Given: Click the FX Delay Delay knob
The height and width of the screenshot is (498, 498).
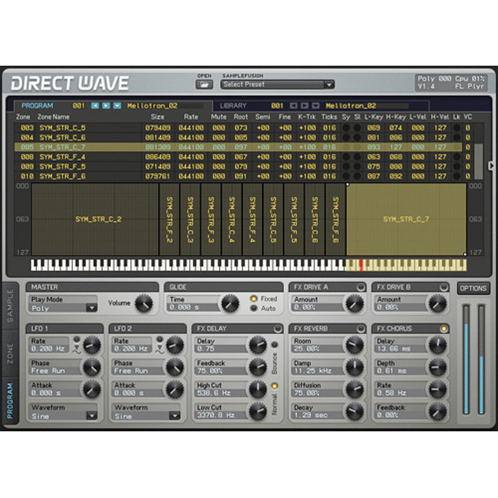Looking at the screenshot, I should click(x=258, y=345).
